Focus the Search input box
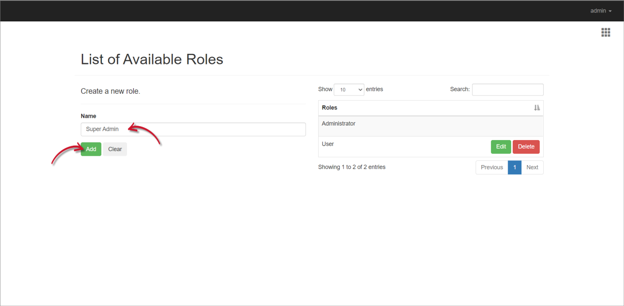 coord(508,89)
